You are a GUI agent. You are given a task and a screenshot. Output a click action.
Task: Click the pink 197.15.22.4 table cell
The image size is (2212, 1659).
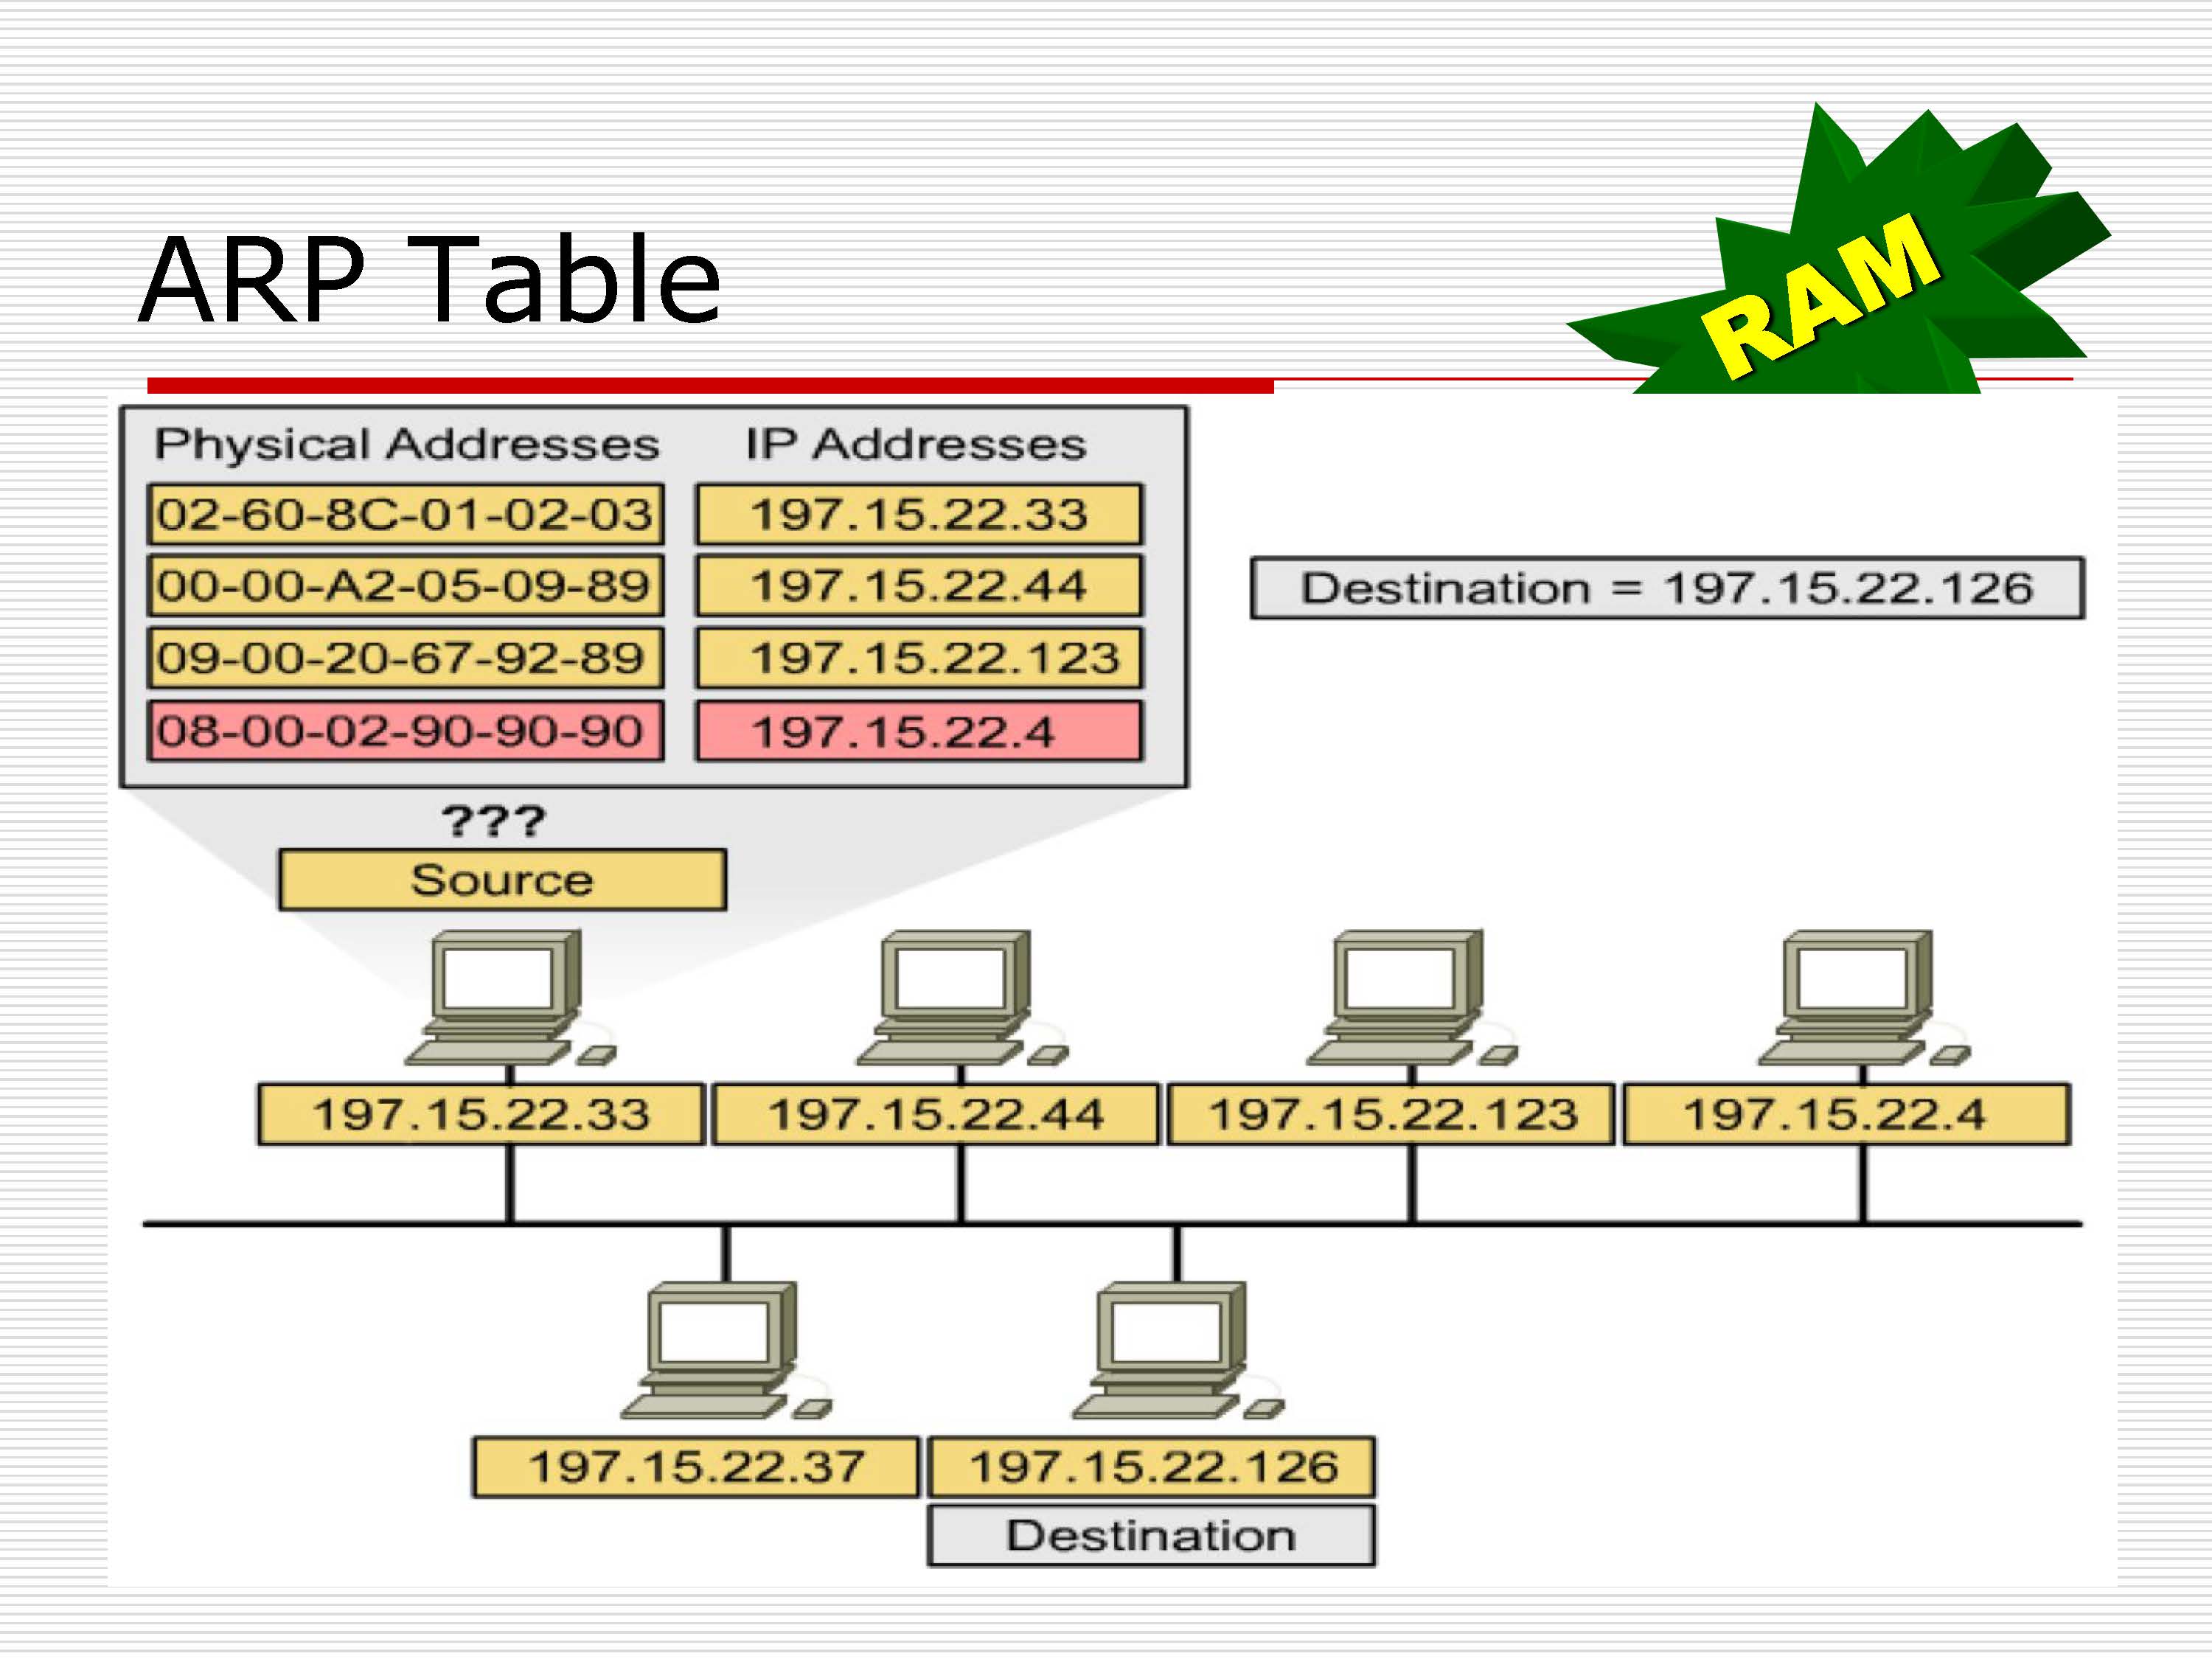click(x=918, y=731)
